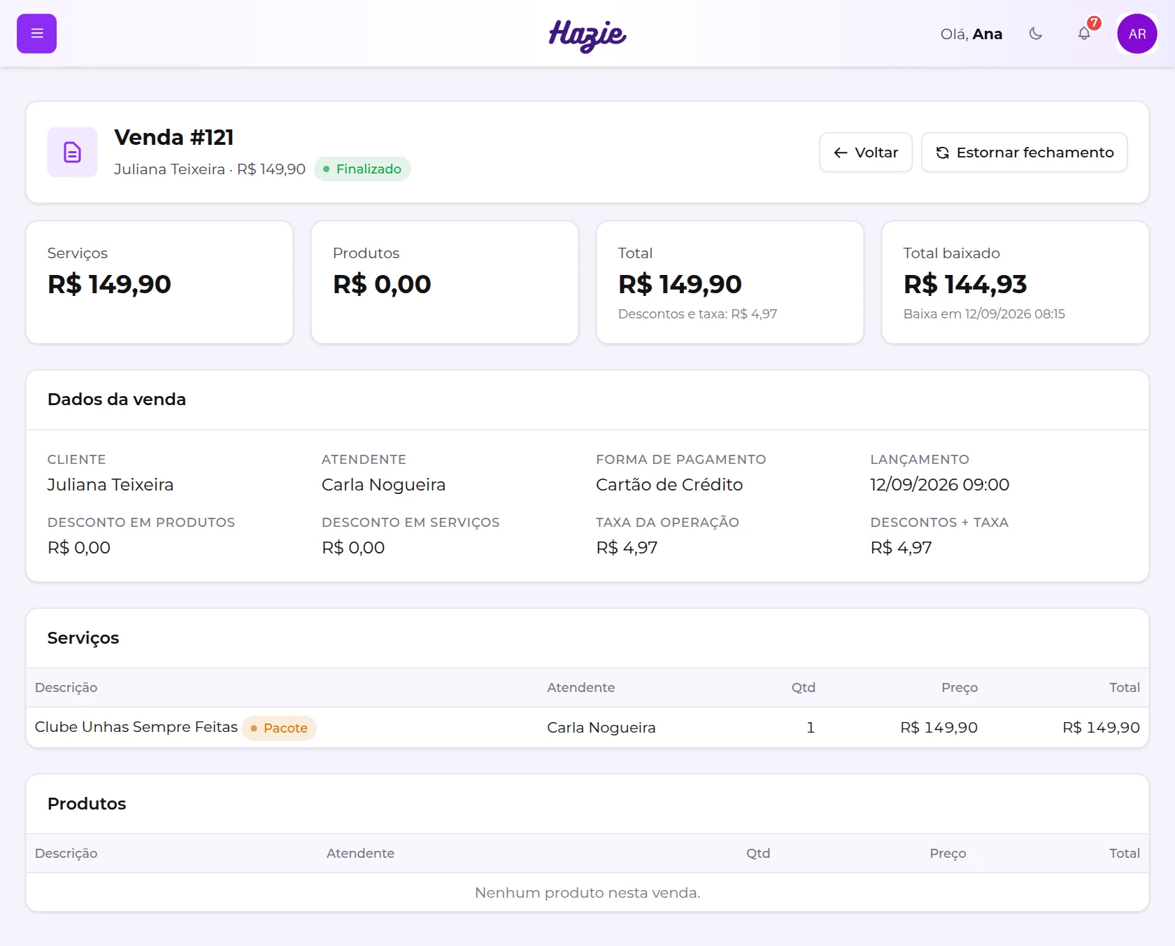Viewport: 1175px width, 946px height.
Task: Click Carla Nogueira in services table
Action: [x=601, y=728]
